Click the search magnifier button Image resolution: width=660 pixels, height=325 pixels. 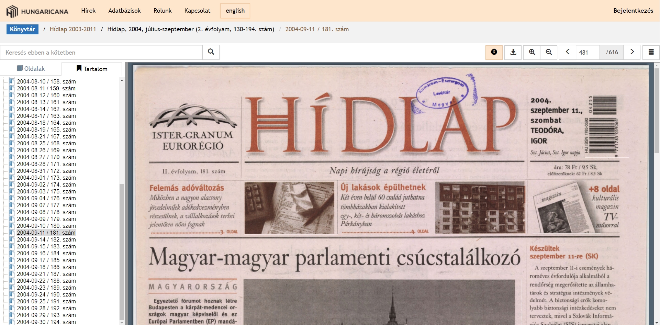tap(211, 52)
